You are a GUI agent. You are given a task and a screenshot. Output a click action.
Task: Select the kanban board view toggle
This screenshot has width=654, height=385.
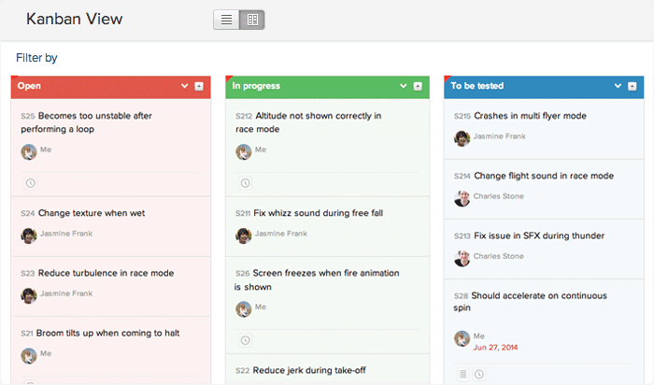(x=252, y=20)
